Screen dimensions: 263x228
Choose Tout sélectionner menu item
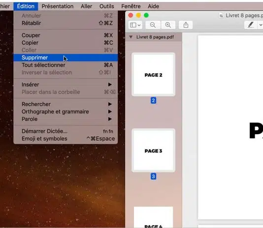66,65
